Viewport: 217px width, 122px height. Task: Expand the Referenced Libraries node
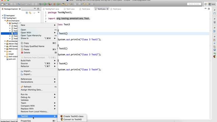(x=5, y=49)
